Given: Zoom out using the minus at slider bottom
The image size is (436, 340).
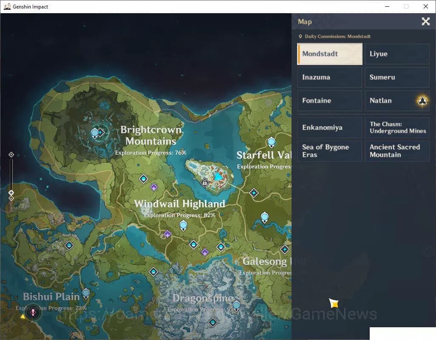Looking at the screenshot, I should pos(11,198).
